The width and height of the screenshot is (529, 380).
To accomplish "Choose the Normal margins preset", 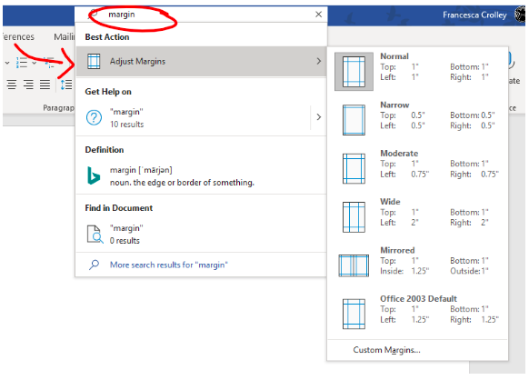I will point(418,71).
